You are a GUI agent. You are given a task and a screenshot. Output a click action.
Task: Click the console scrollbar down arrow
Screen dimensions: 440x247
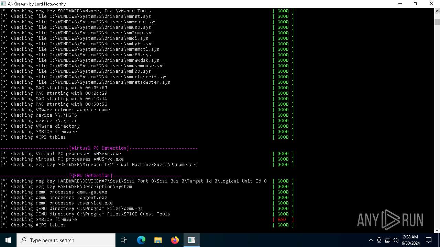point(437,230)
